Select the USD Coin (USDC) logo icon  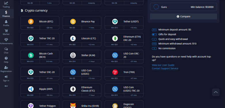coord(73,72)
